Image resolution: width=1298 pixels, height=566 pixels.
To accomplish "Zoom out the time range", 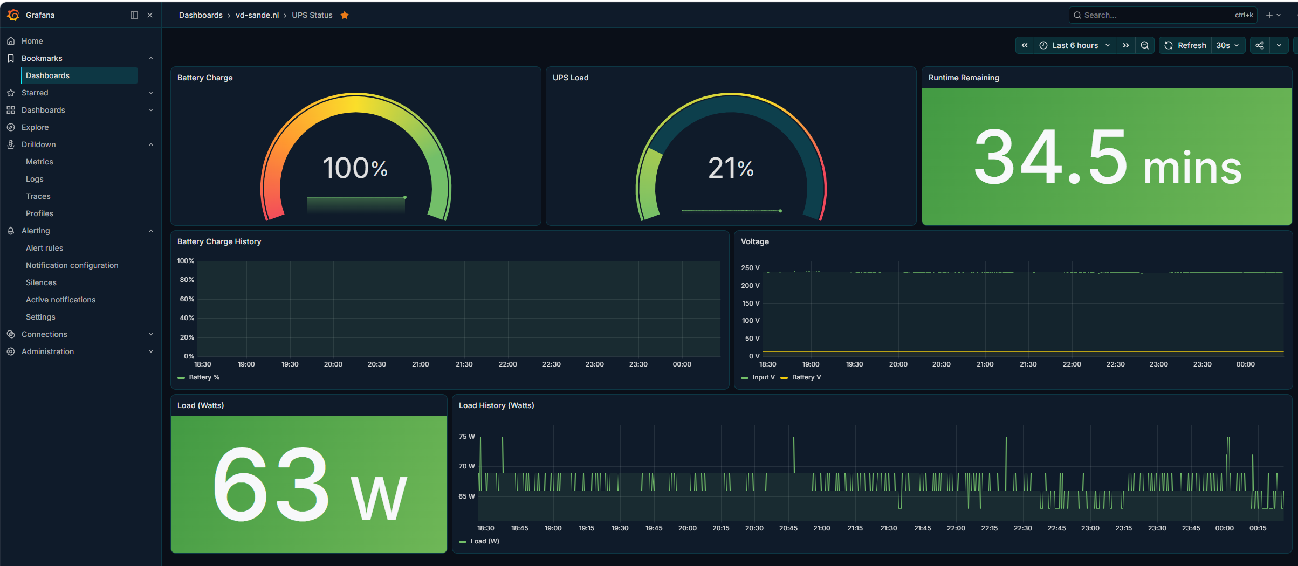I will [x=1145, y=45].
